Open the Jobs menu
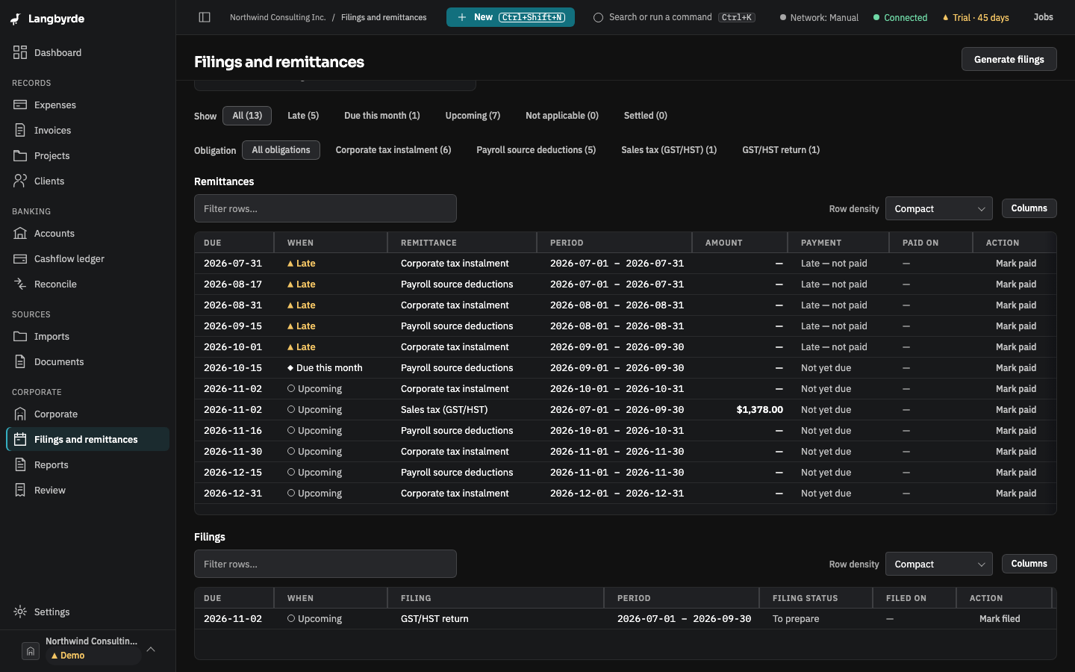 click(1044, 17)
